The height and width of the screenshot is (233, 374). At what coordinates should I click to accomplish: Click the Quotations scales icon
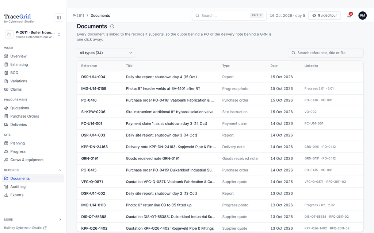(6, 108)
